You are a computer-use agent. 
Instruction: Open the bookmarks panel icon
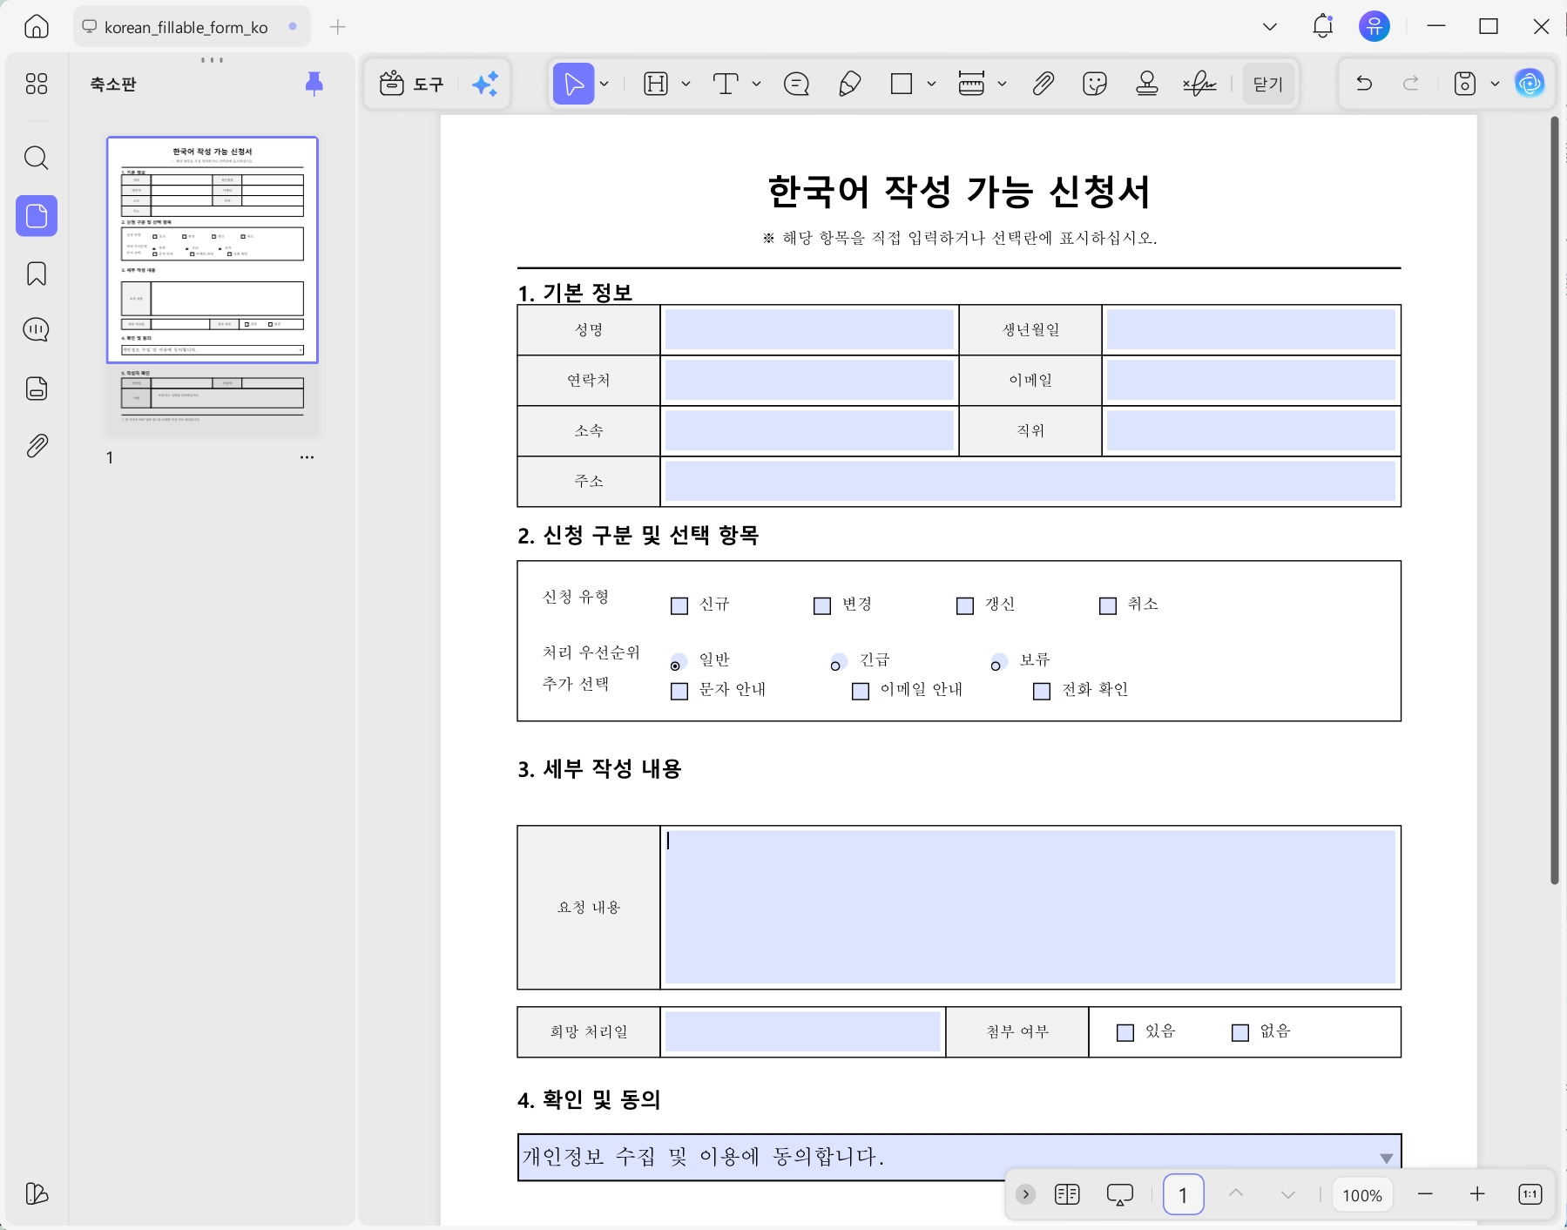(x=37, y=274)
